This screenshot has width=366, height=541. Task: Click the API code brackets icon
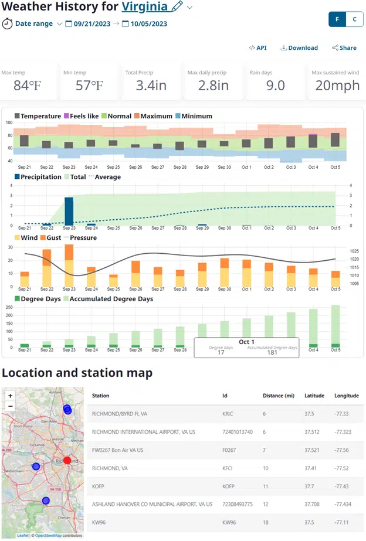coord(251,48)
